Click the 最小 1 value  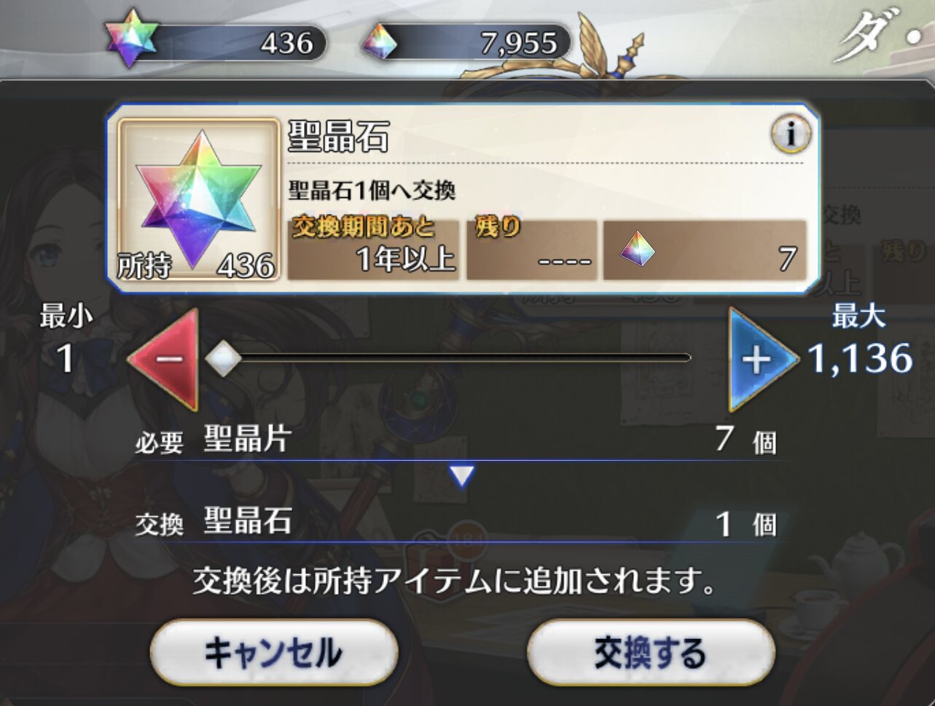(x=66, y=359)
